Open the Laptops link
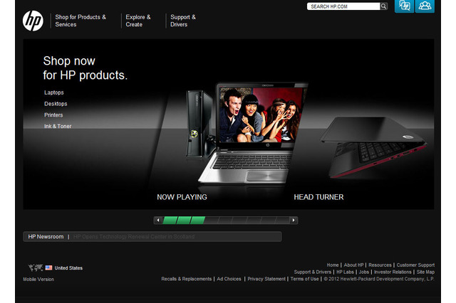Screen dimensions: 456x303 (x=54, y=92)
